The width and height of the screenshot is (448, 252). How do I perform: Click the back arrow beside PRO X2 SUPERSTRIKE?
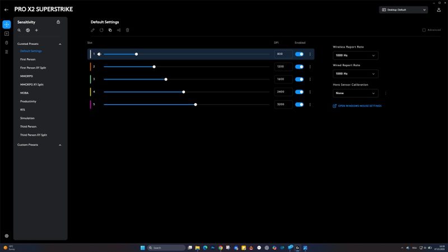[6, 10]
